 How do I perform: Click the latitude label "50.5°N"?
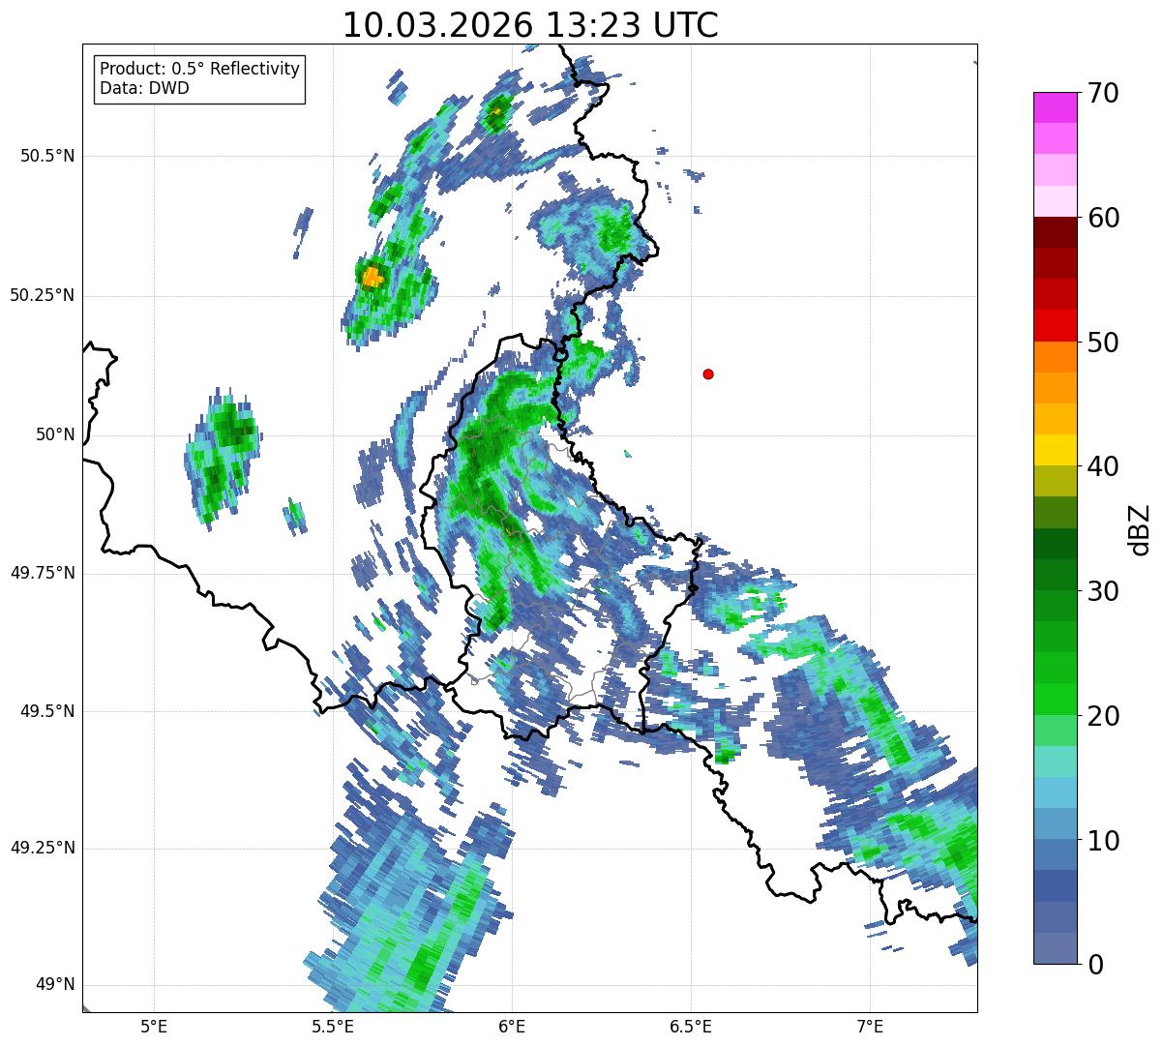click(47, 157)
